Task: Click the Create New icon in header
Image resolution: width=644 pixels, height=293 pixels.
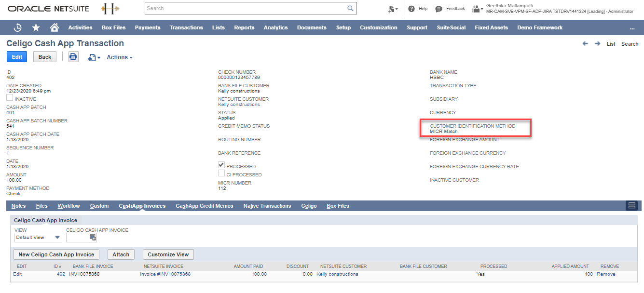Action: [x=393, y=9]
